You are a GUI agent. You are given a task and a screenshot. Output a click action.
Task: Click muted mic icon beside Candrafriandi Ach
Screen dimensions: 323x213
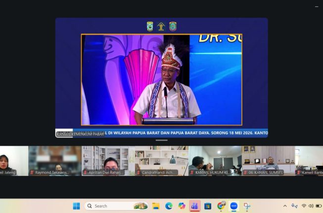(x=138, y=172)
